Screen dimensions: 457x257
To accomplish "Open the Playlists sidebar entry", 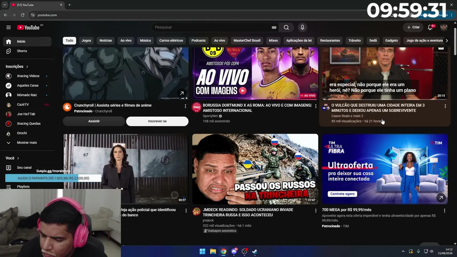I will tap(27, 187).
